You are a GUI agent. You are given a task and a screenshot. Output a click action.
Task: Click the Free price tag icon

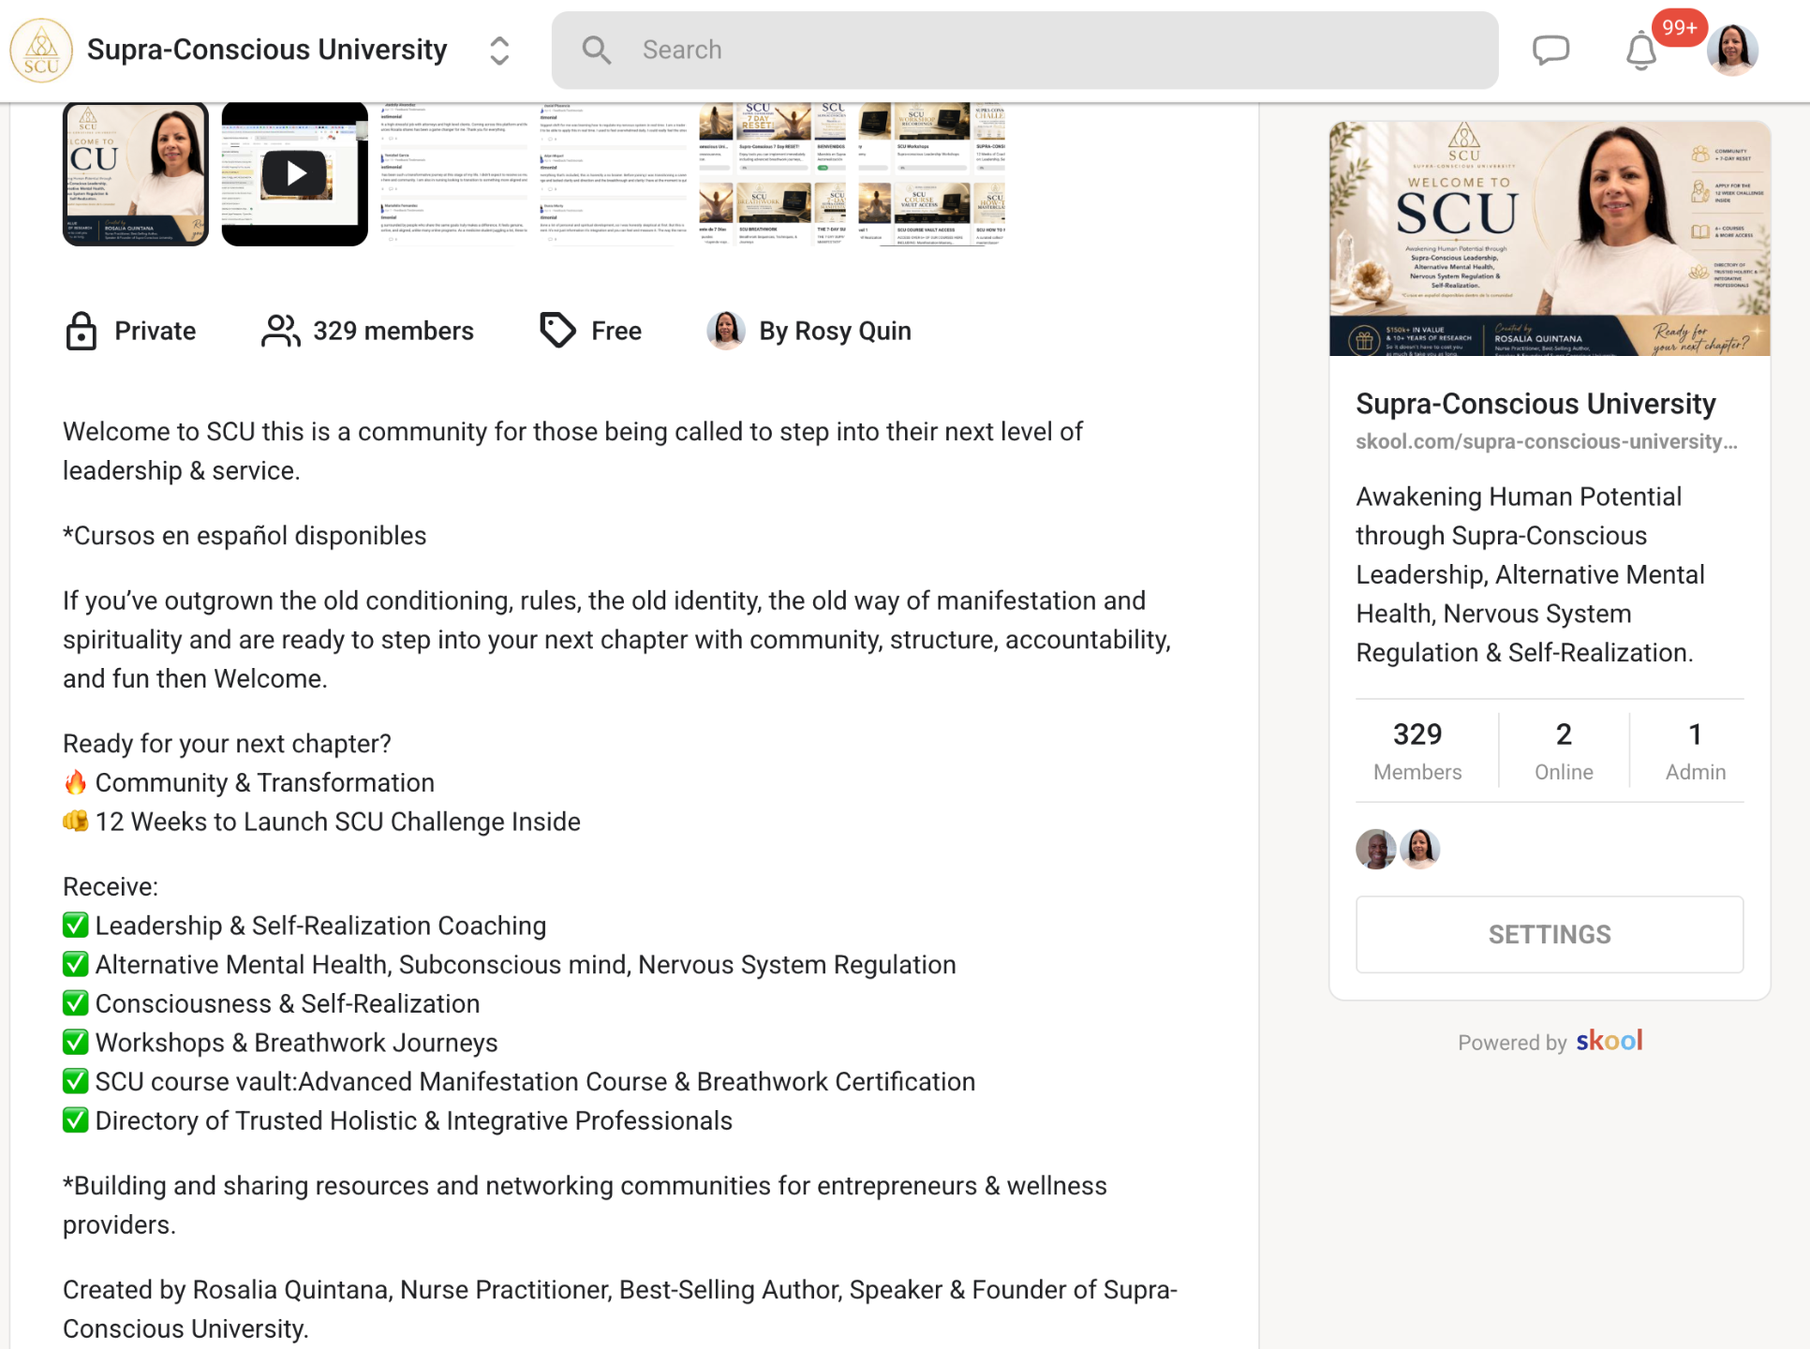click(x=557, y=331)
